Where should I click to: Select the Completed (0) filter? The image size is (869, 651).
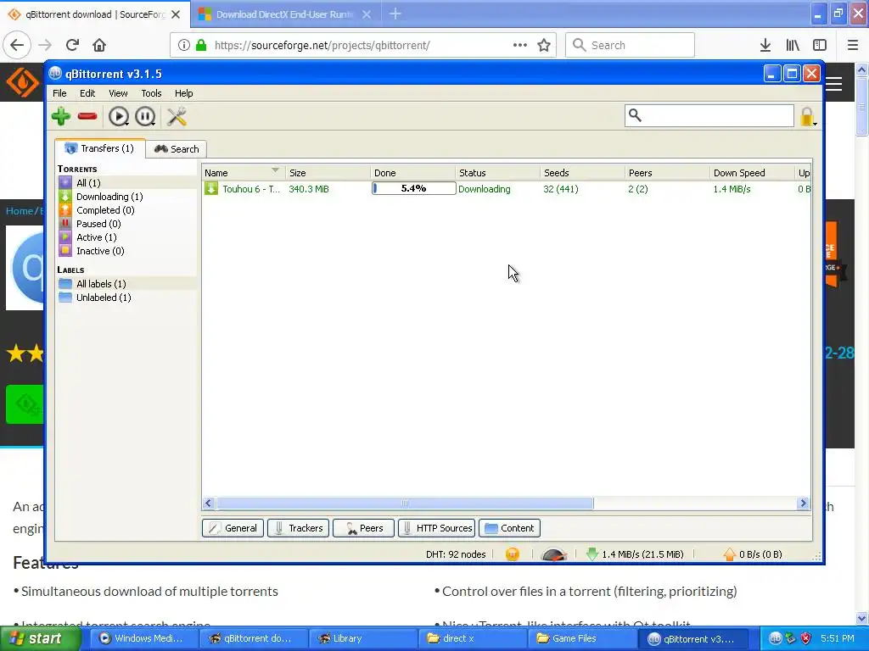[127, 210]
